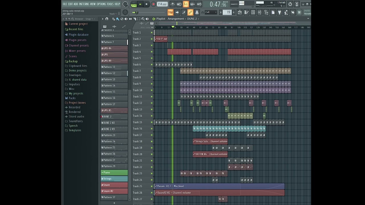Open the HELP menu
The height and width of the screenshot is (205, 365).
(117, 4)
